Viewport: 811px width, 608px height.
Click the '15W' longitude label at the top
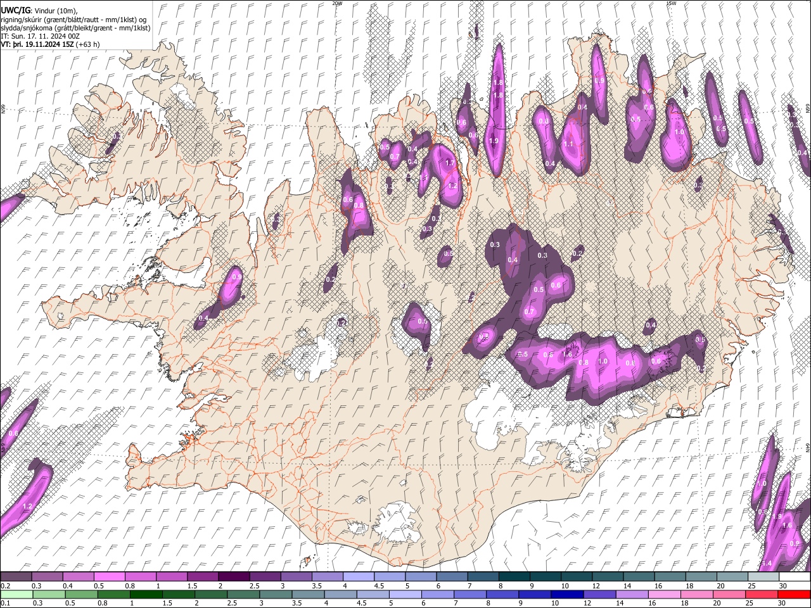point(672,3)
